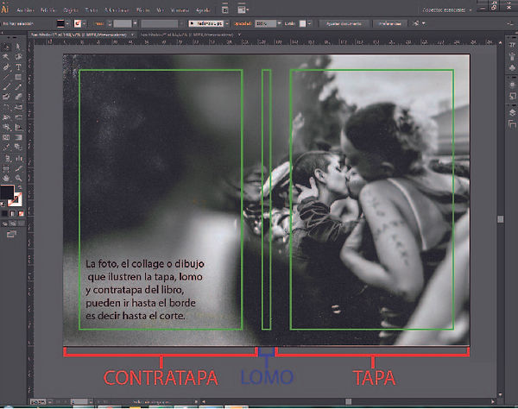The image size is (518, 409).
Task: Select the Pencil tool
Action: [18, 87]
